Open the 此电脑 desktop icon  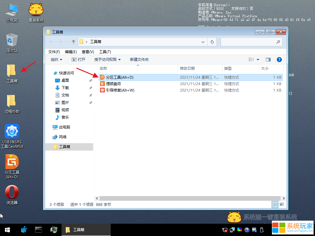pos(12,13)
